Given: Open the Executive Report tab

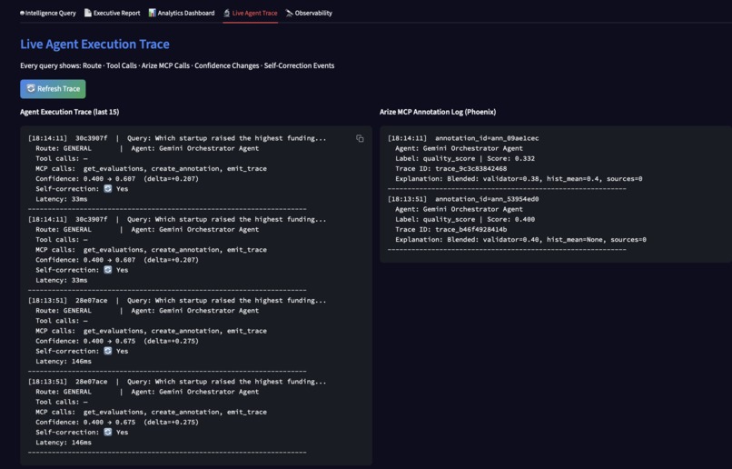Looking at the screenshot, I should pyautogui.click(x=112, y=13).
